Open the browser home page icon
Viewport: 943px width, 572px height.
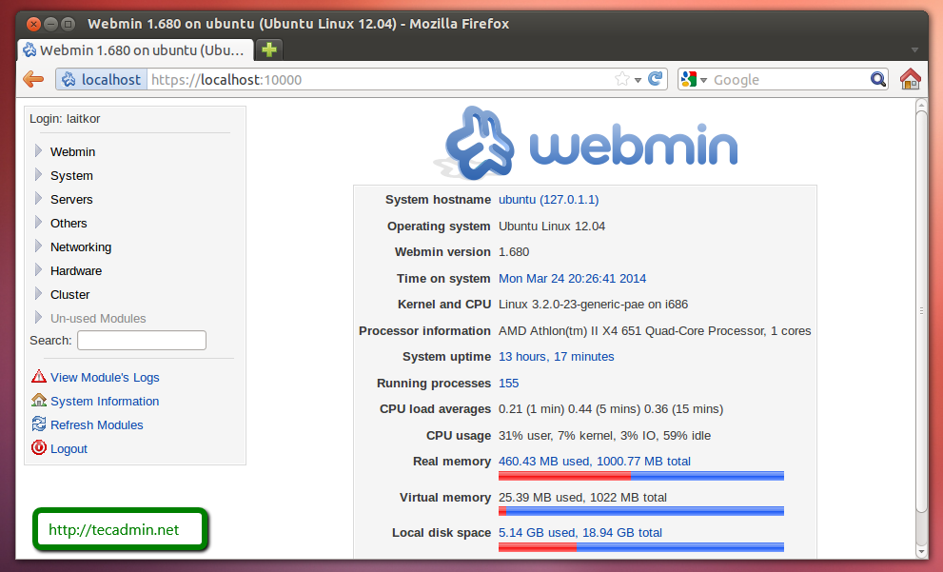pyautogui.click(x=910, y=79)
